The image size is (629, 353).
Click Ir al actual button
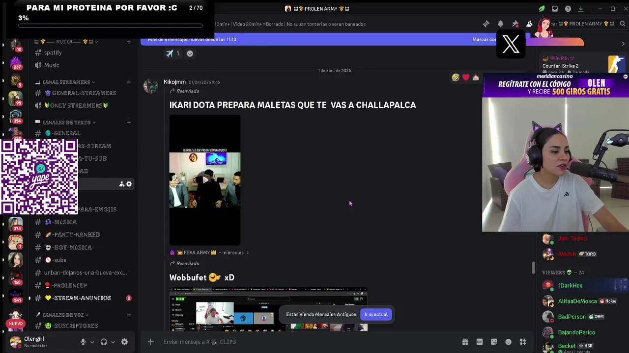376,314
